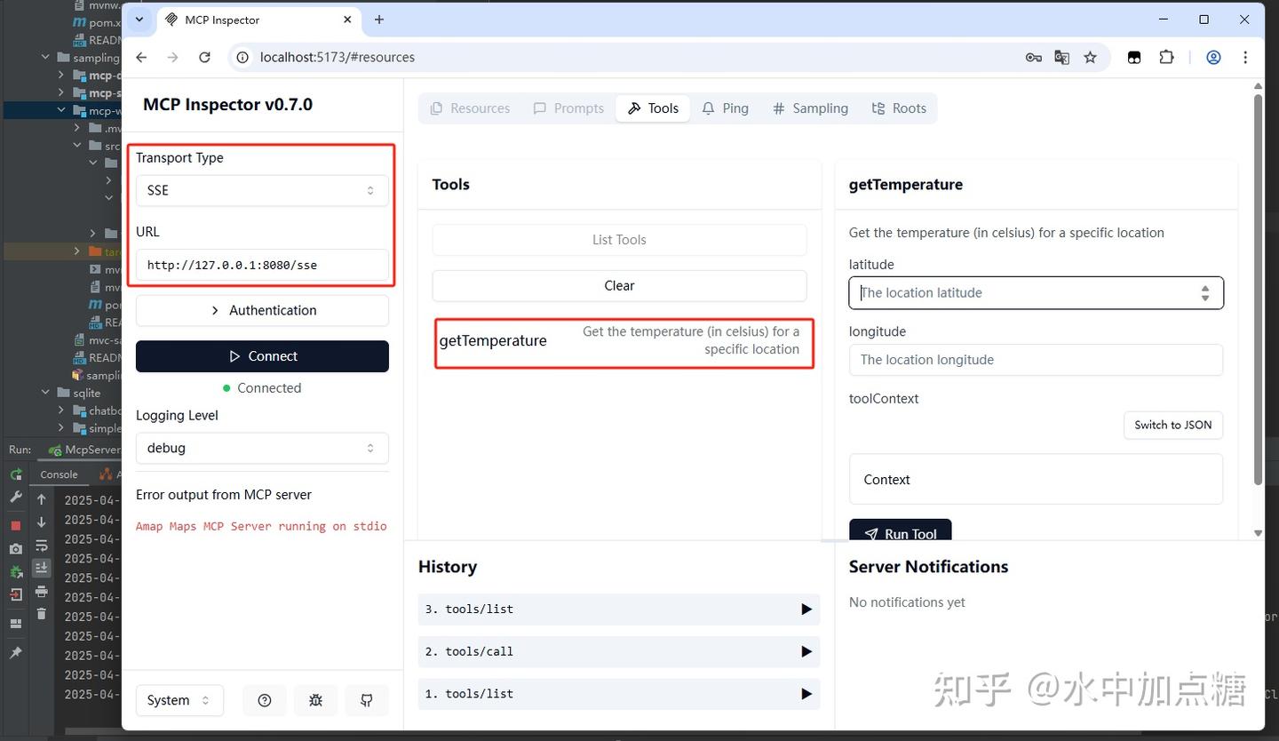Viewport: 1279px width, 741px height.
Task: Switch to the Roots tab
Action: click(x=899, y=108)
